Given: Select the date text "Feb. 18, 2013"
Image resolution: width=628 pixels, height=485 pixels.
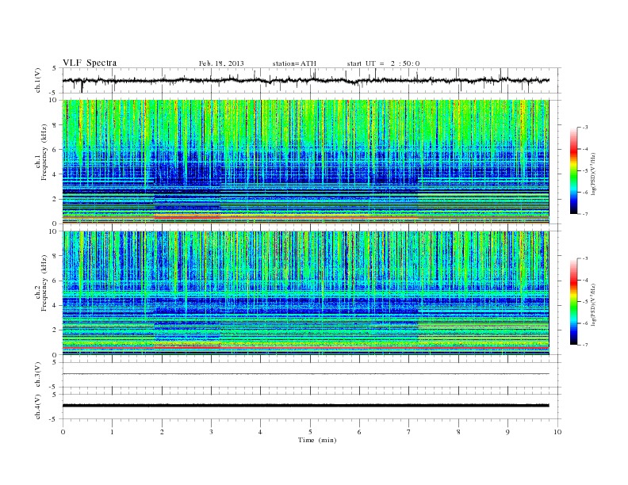Looking at the screenshot, I should coord(221,63).
